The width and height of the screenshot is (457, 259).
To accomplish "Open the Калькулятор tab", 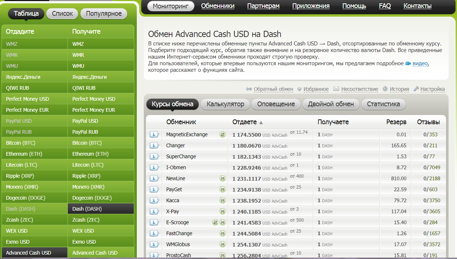I will (225, 104).
